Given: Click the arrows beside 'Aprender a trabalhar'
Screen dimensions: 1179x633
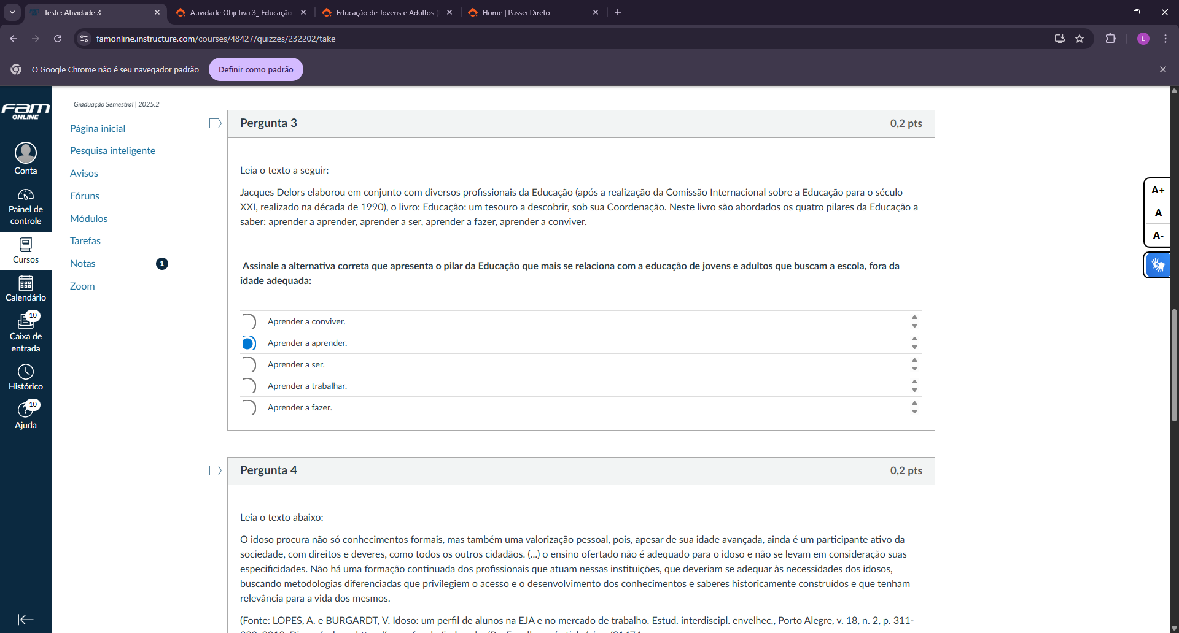Looking at the screenshot, I should coord(914,386).
